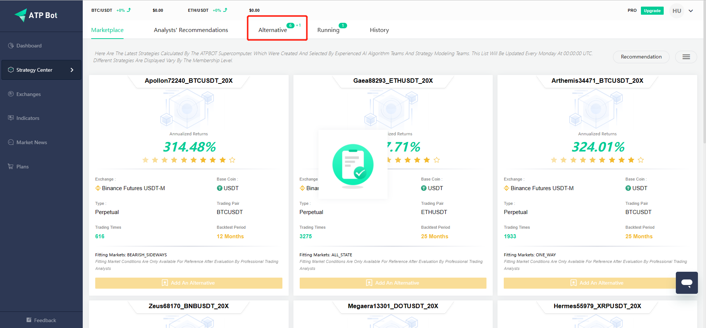Screen dimensions: 706x328
Task: Open the Alternative tab
Action: (x=272, y=30)
